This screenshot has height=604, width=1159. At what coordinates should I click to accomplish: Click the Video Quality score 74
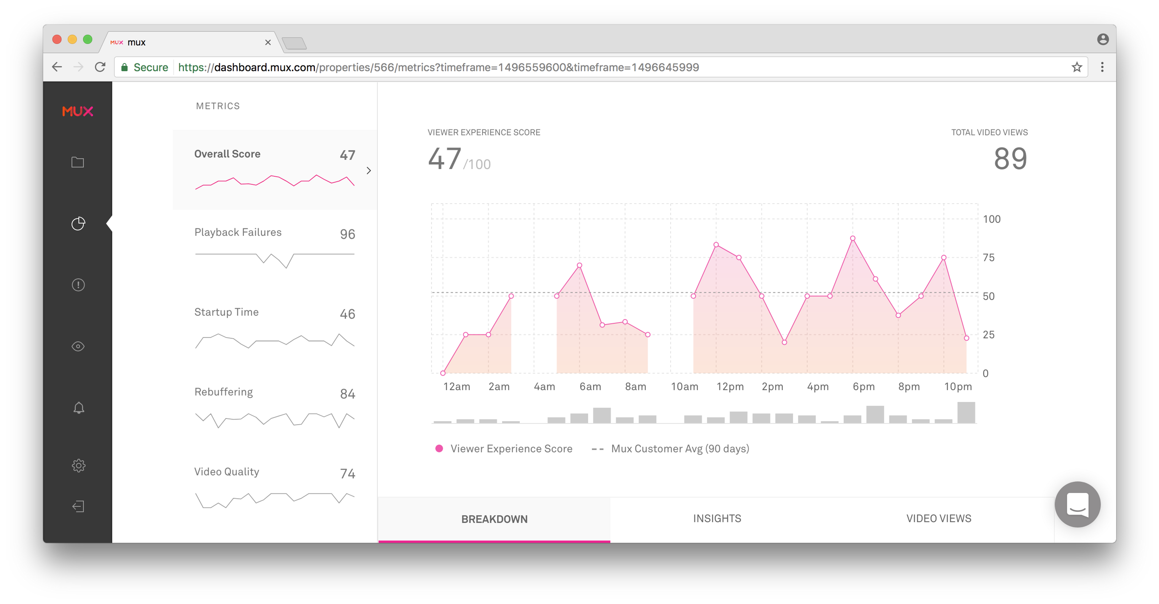tap(347, 474)
